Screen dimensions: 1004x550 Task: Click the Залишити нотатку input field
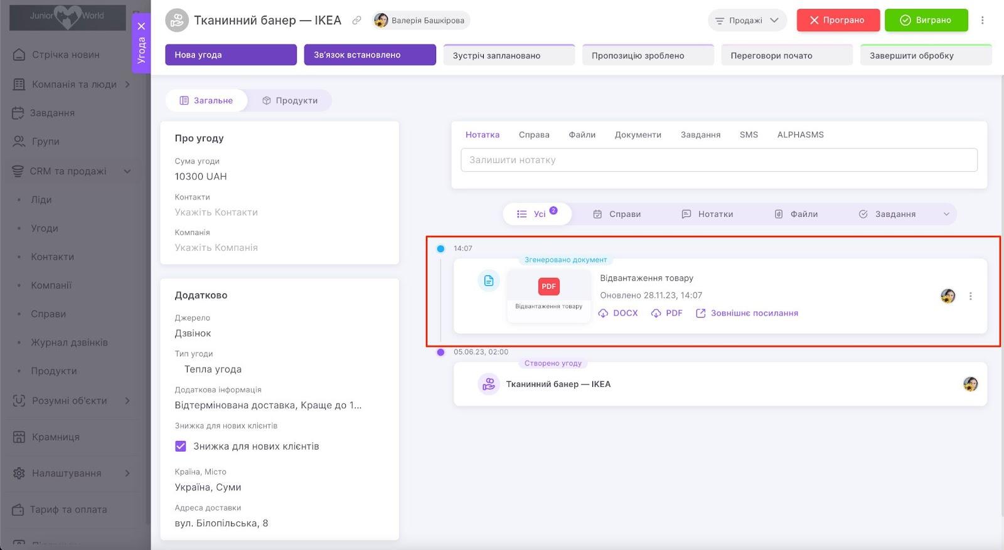[x=718, y=160]
